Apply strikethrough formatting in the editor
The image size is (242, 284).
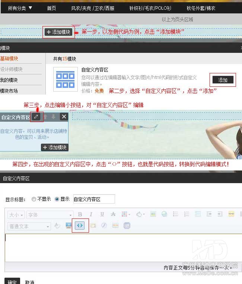coord(113,214)
